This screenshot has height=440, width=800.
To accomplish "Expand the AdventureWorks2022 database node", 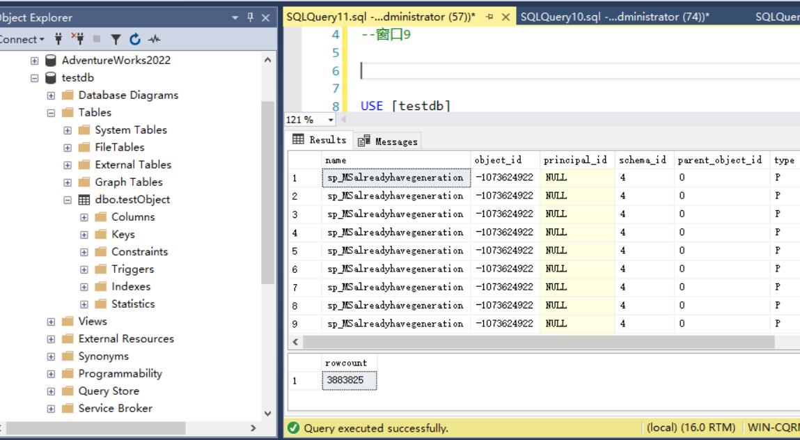I will [34, 61].
